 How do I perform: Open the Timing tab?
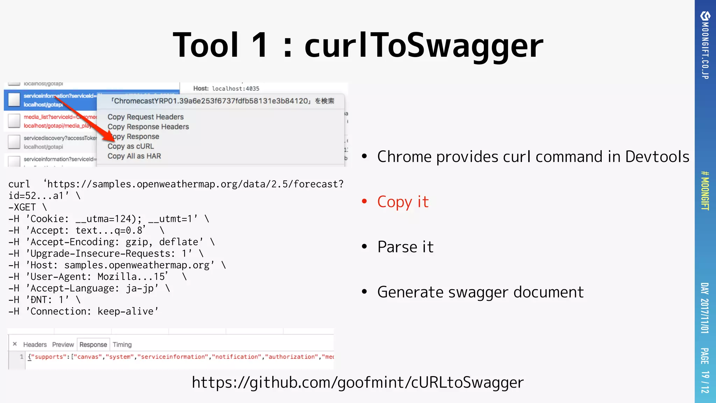(x=122, y=345)
